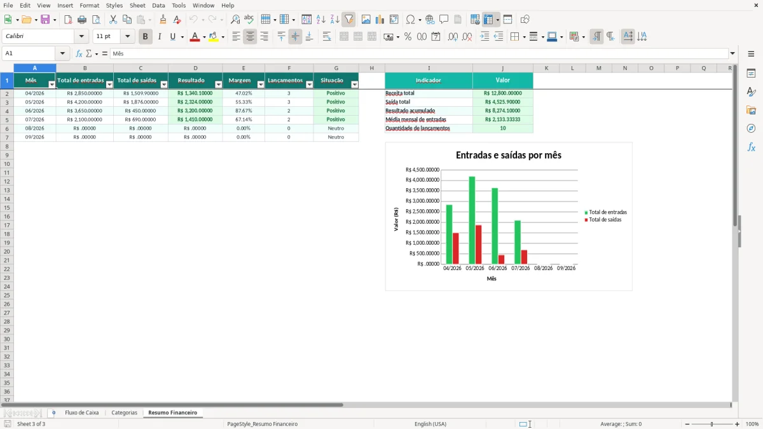The height and width of the screenshot is (429, 763).
Task: Click the Insert Comment icon
Action: (444, 20)
